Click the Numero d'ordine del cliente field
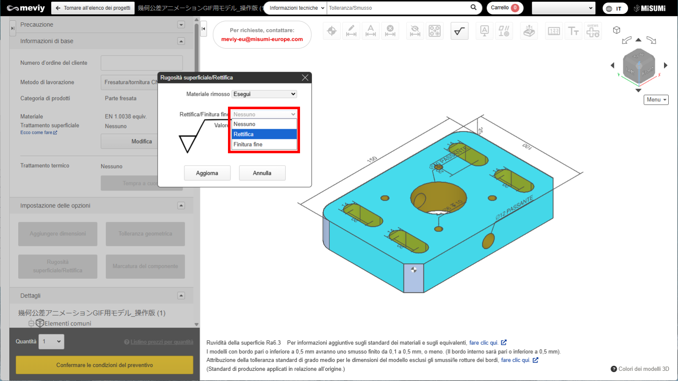 coord(142,63)
